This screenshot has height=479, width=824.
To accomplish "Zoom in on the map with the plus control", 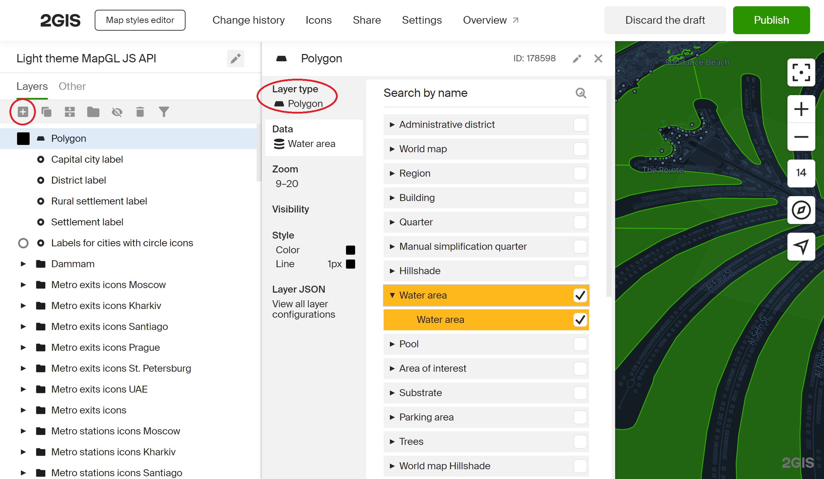I will [x=801, y=109].
